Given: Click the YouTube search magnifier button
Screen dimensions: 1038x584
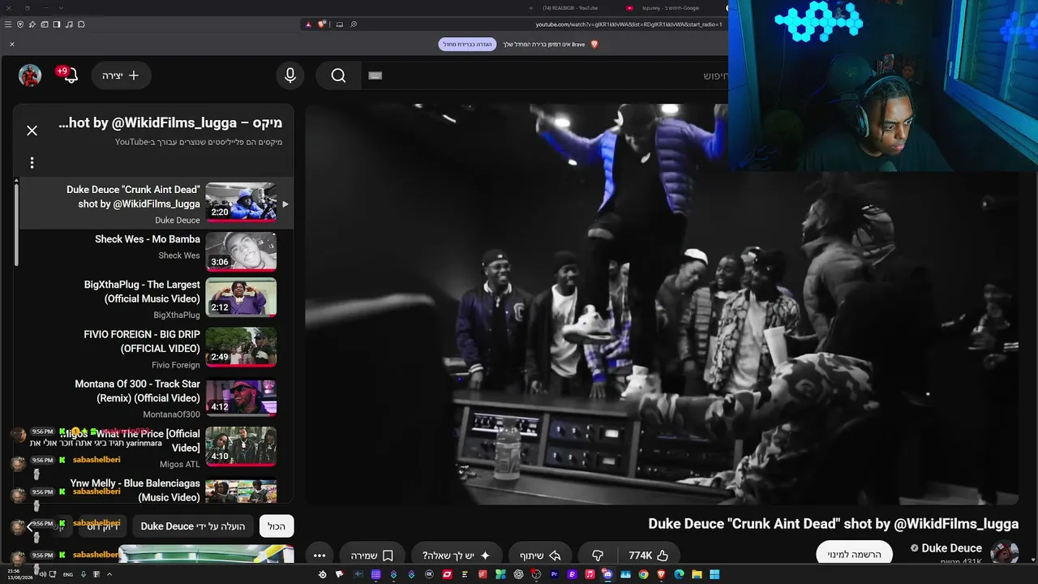Looking at the screenshot, I should coord(338,75).
